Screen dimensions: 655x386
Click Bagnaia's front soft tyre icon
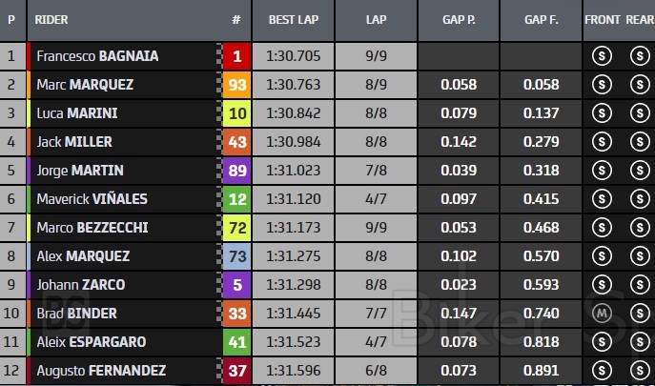pyautogui.click(x=602, y=56)
